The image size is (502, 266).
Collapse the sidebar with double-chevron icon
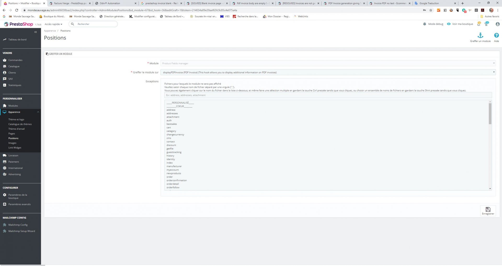click(x=36, y=32)
